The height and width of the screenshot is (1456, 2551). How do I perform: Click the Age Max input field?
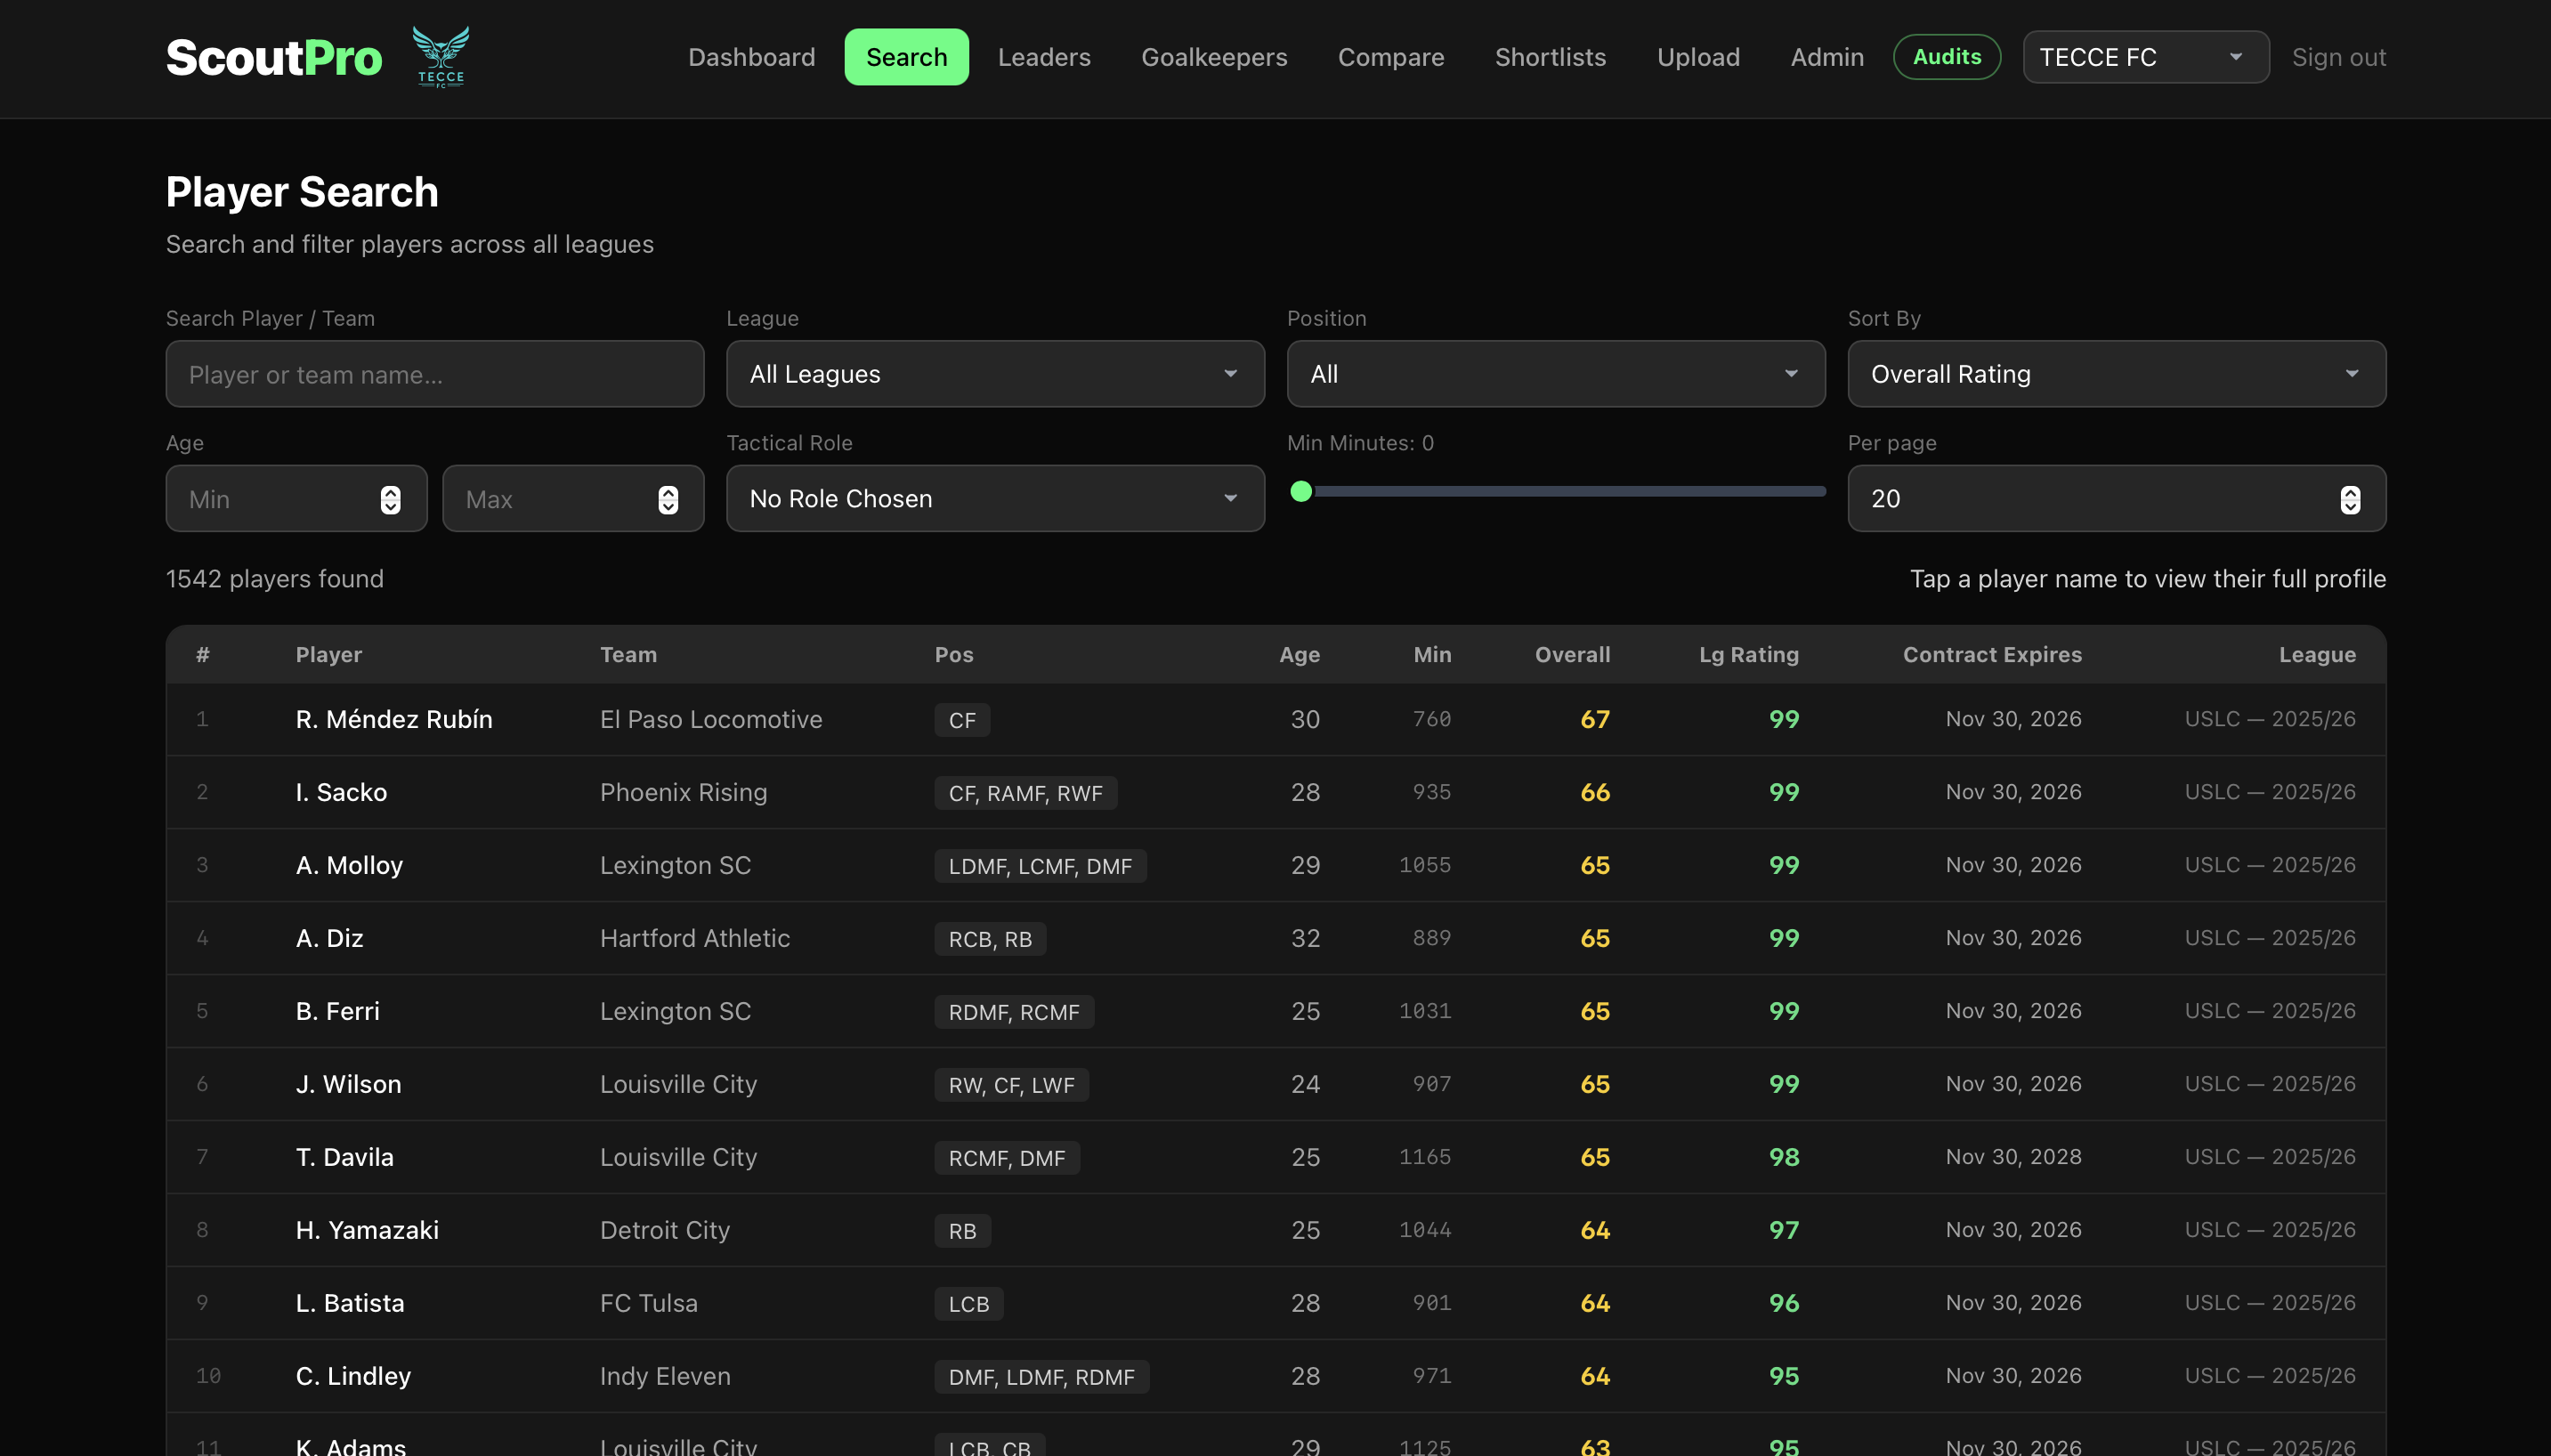tap(573, 498)
